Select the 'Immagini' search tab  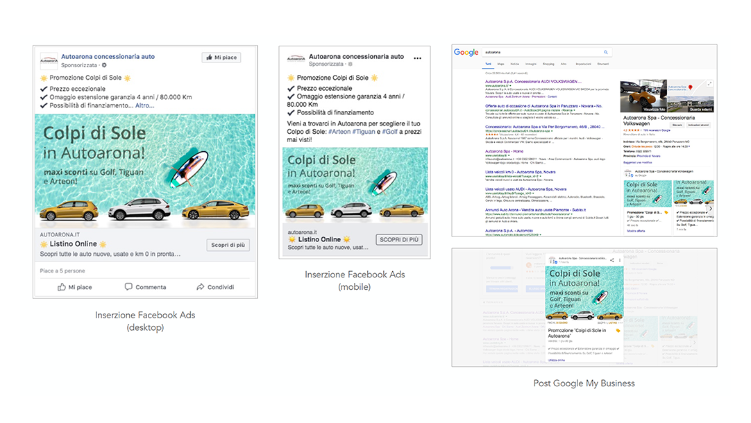[x=531, y=64]
